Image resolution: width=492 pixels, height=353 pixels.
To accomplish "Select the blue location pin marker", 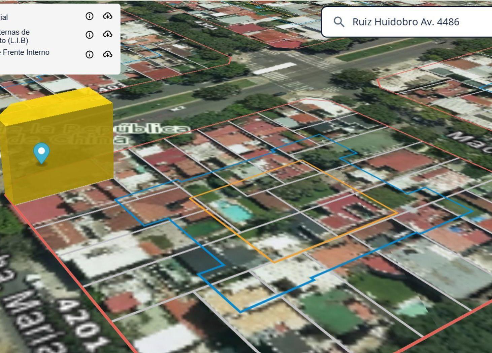I will tap(41, 153).
